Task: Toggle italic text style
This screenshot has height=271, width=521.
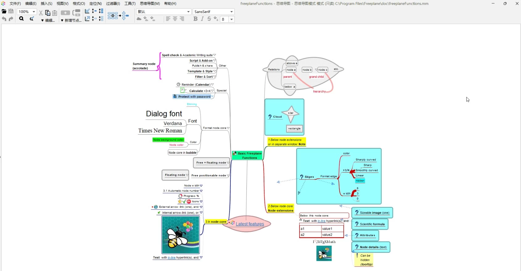Action: coord(202,19)
